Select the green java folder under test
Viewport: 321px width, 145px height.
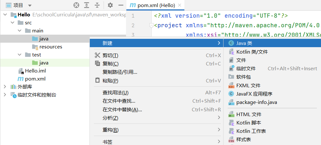click(x=44, y=63)
